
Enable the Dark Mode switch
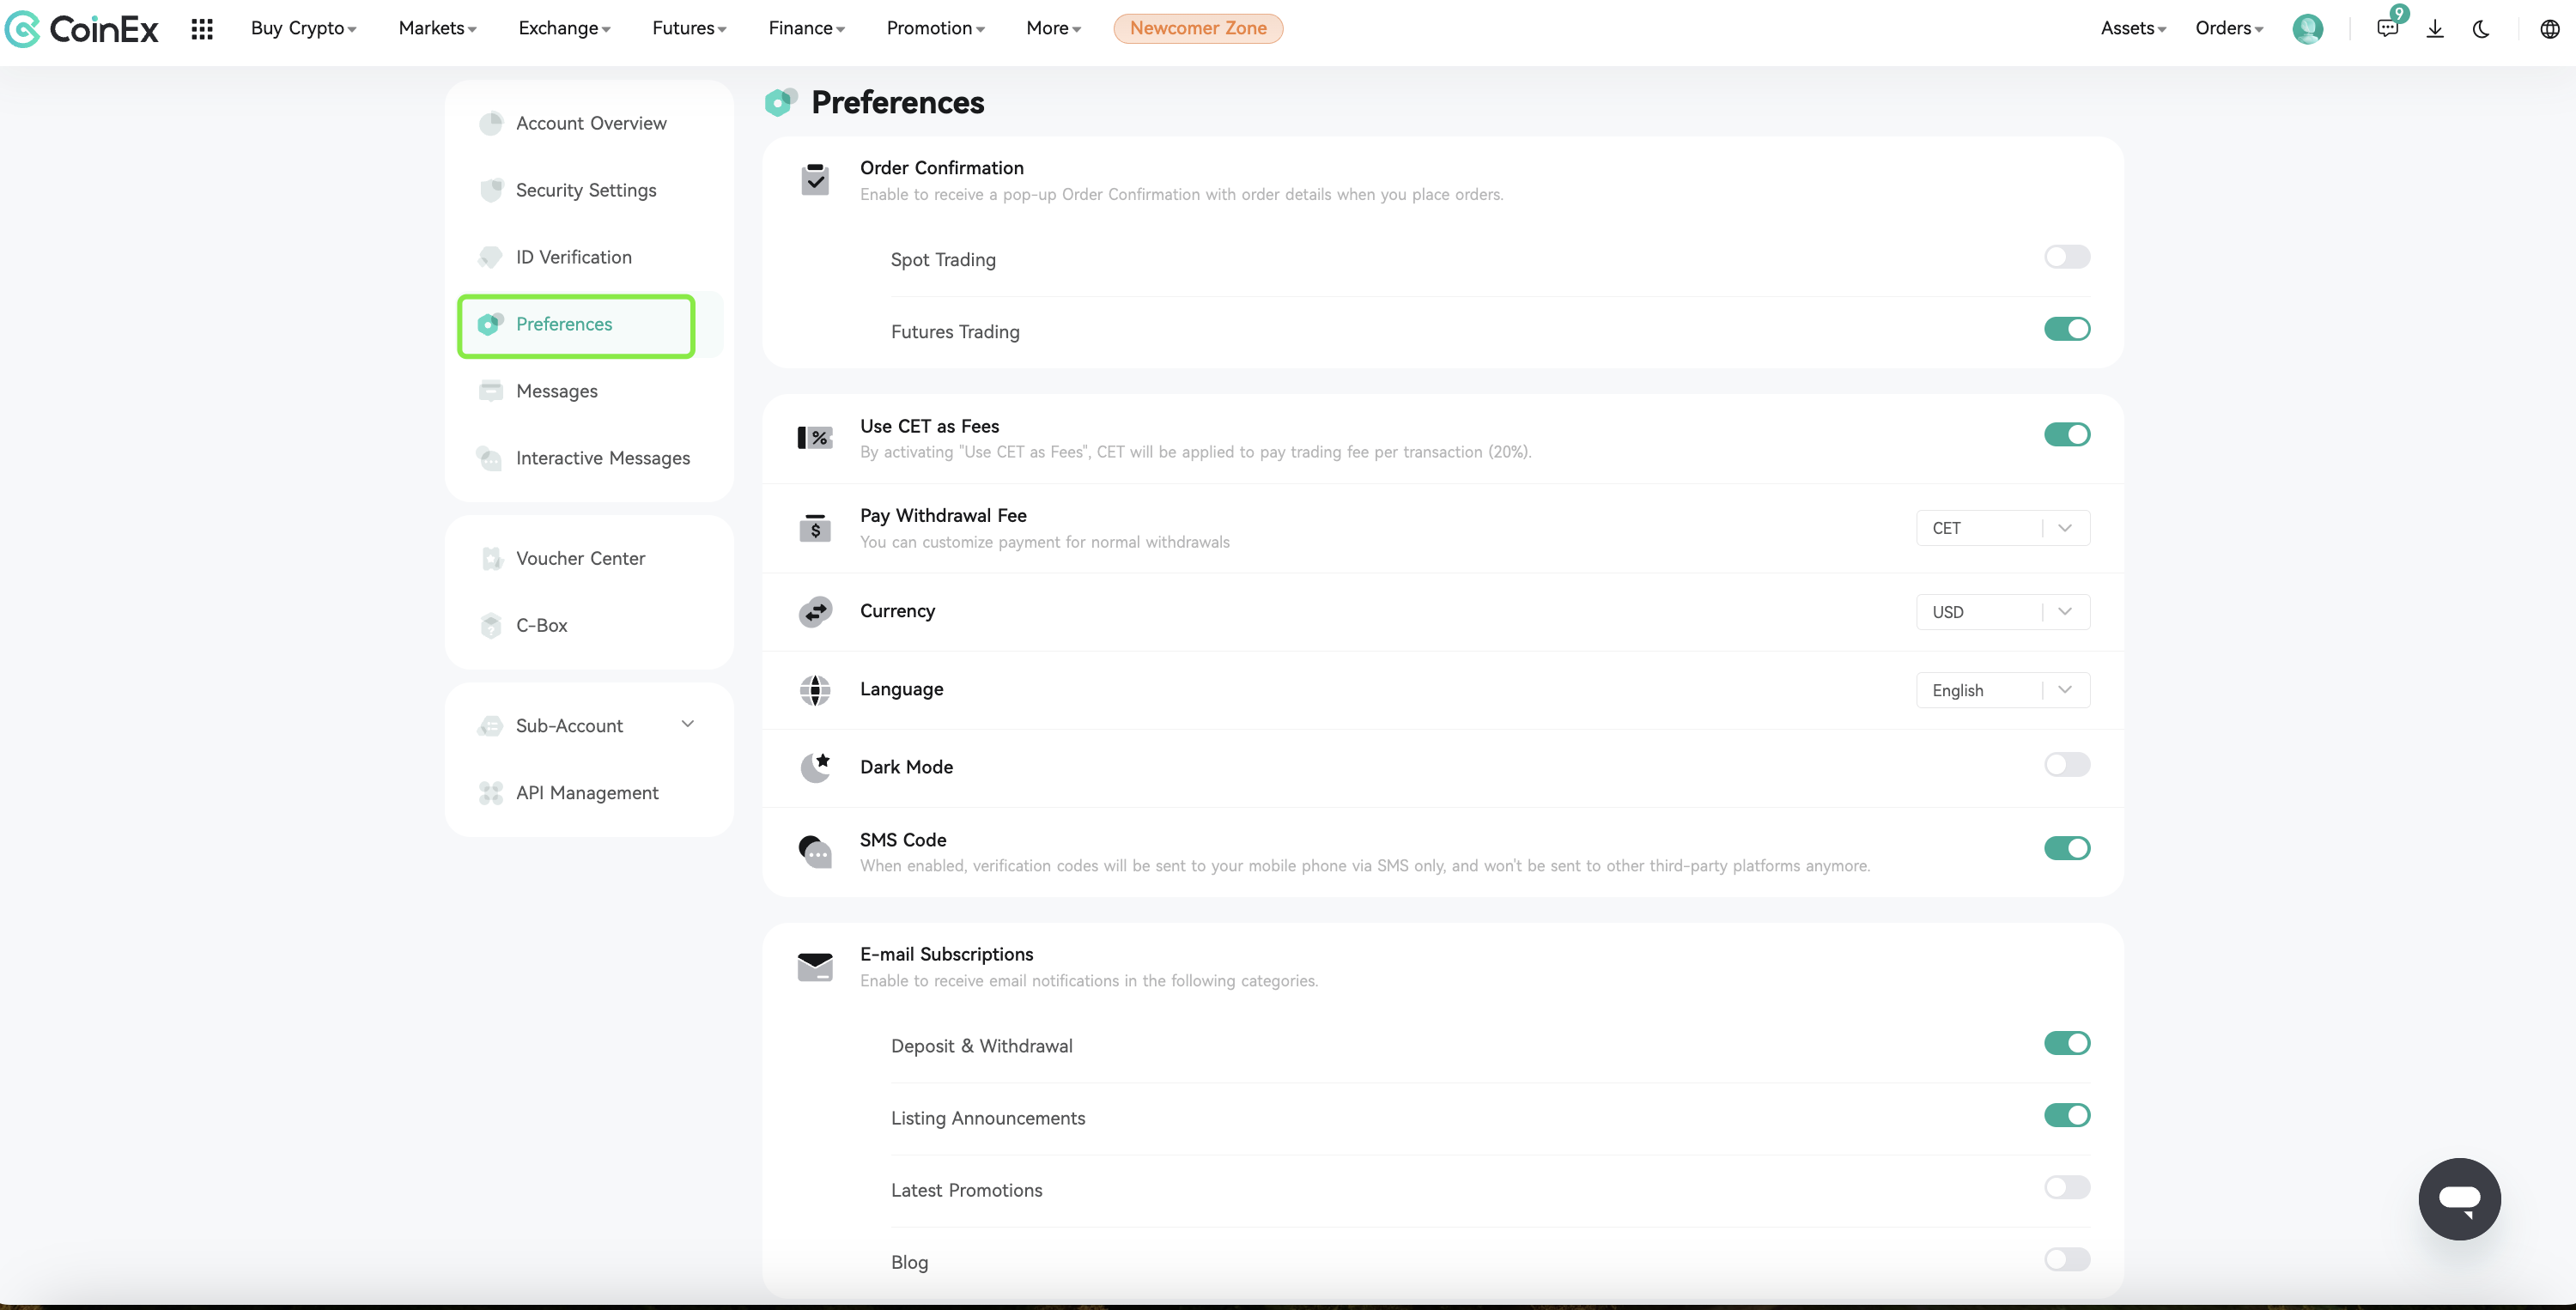click(x=2067, y=765)
